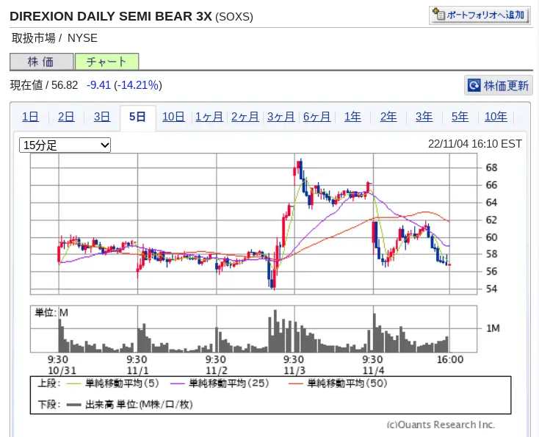Click the timestamp 22/11/04 16:10 EST
This screenshot has width=539, height=437.
[x=475, y=144]
